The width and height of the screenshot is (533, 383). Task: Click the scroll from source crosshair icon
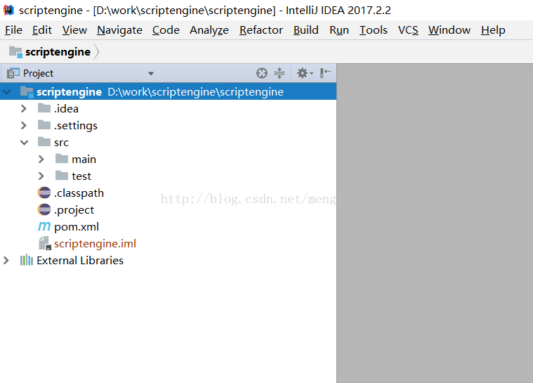[x=262, y=73]
